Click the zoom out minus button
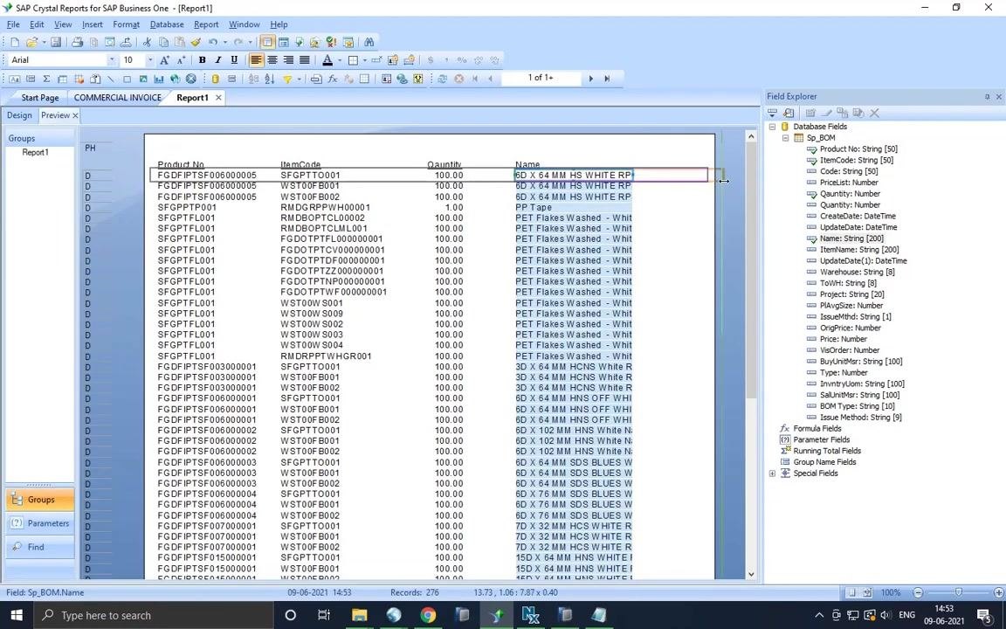 (x=918, y=592)
